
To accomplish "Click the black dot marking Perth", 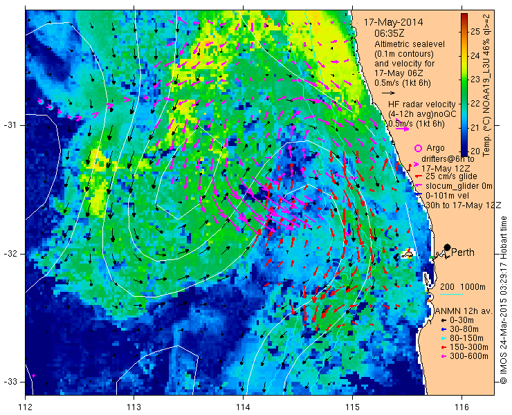I will click(x=448, y=247).
